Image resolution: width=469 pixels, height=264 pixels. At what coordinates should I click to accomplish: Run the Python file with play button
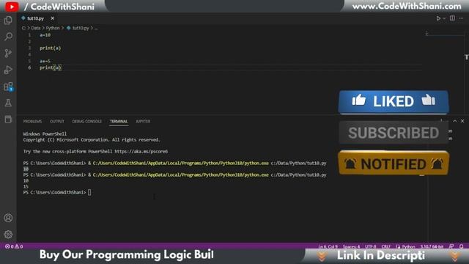point(438,18)
